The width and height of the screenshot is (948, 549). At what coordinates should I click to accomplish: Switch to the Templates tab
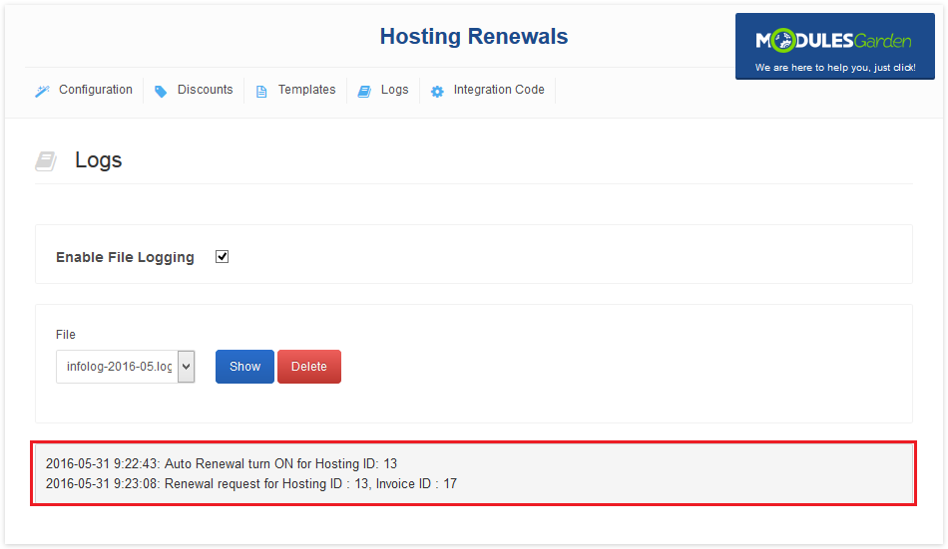click(306, 90)
